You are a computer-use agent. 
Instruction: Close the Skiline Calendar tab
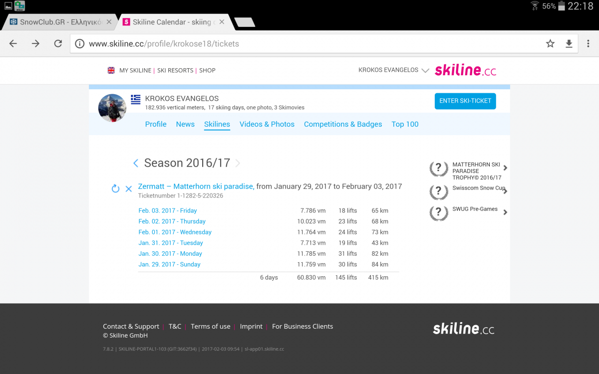(x=222, y=22)
